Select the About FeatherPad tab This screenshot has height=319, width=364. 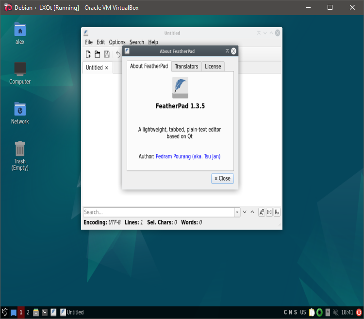[x=149, y=66]
